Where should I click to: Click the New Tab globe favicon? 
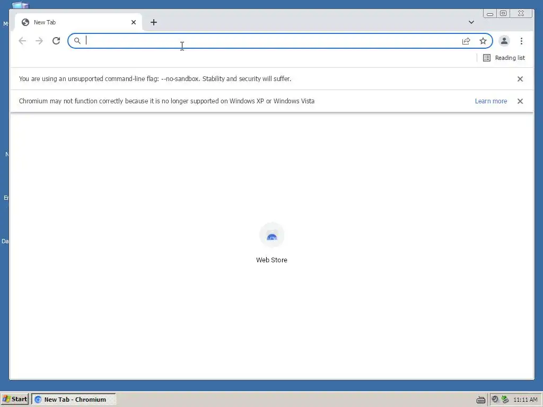25,22
